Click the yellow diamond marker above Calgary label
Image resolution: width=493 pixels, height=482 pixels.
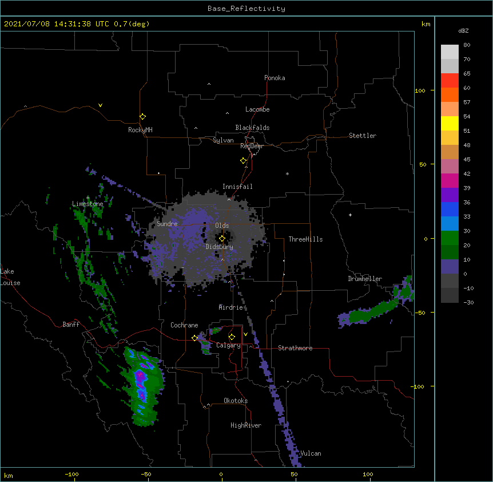tap(232, 337)
